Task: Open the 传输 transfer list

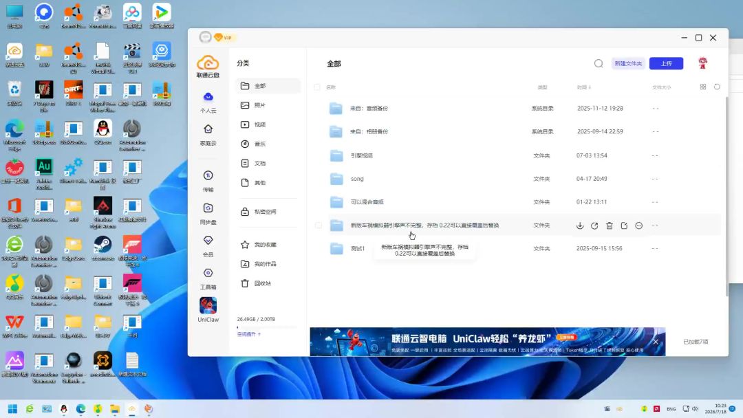Action: (x=208, y=181)
